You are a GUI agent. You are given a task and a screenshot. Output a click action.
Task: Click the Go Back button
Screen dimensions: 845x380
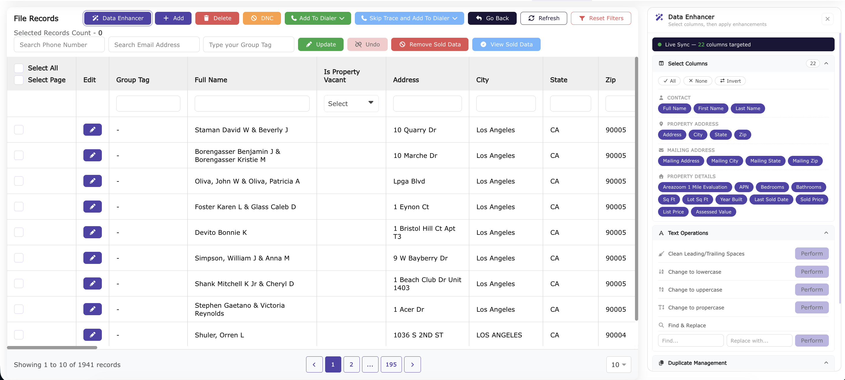(x=492, y=18)
